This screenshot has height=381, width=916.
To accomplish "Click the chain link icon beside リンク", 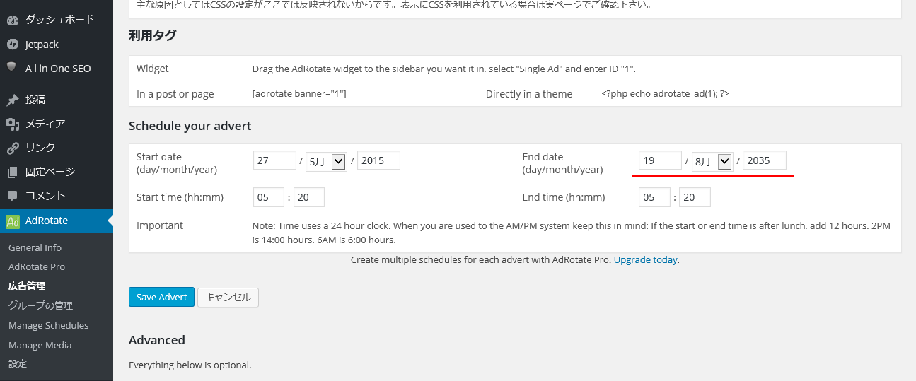I will click(13, 148).
